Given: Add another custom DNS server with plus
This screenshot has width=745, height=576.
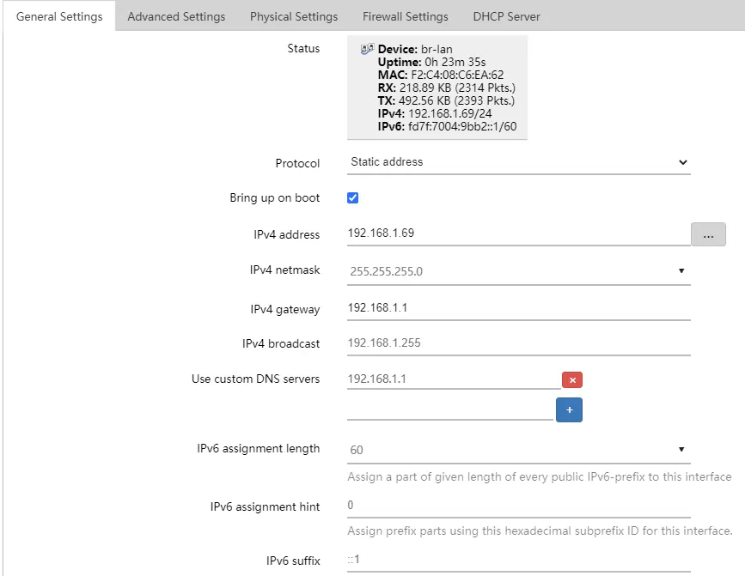Looking at the screenshot, I should (x=569, y=410).
